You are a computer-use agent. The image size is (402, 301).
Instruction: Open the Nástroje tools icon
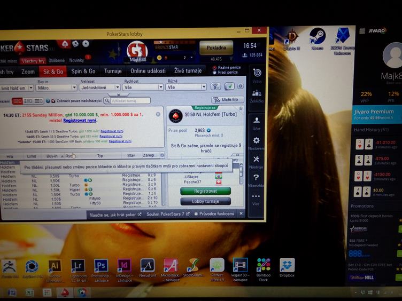pyautogui.click(x=256, y=159)
